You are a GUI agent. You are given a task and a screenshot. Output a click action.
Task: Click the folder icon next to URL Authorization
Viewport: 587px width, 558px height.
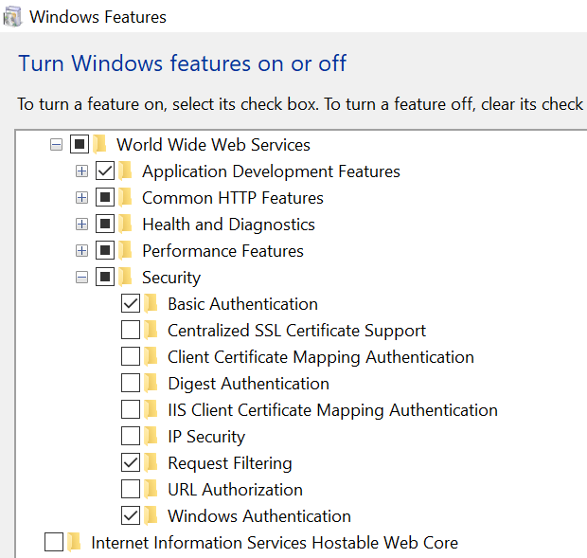151,490
